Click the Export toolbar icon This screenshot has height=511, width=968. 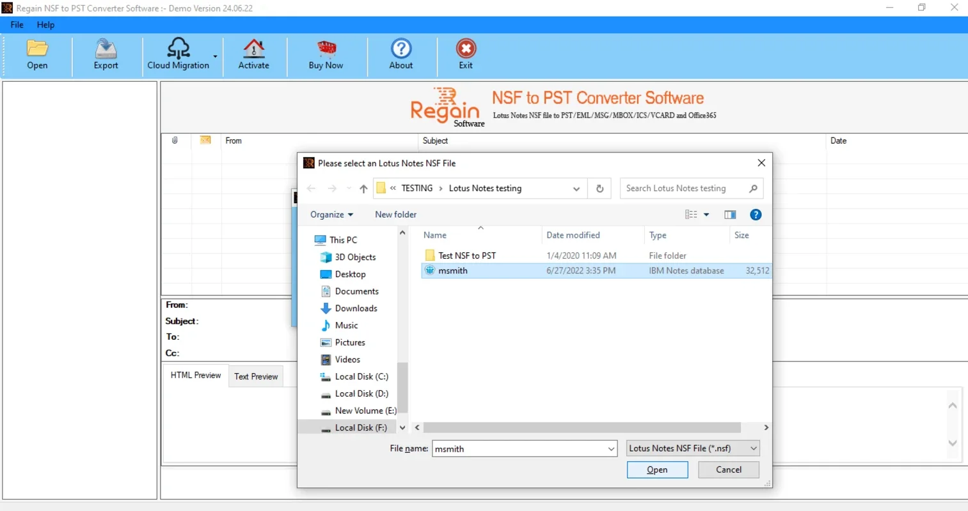(106, 49)
